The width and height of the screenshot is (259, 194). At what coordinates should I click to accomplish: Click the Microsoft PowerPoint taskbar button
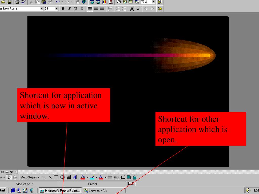tap(60, 191)
